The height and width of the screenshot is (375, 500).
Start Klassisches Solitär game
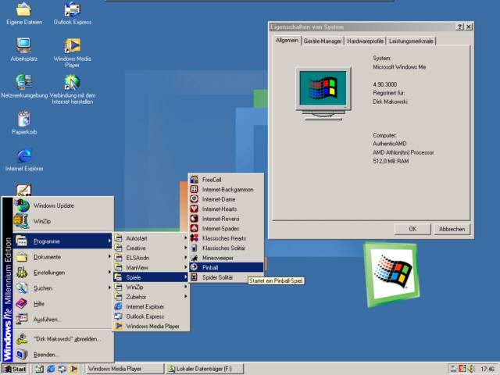tap(227, 248)
